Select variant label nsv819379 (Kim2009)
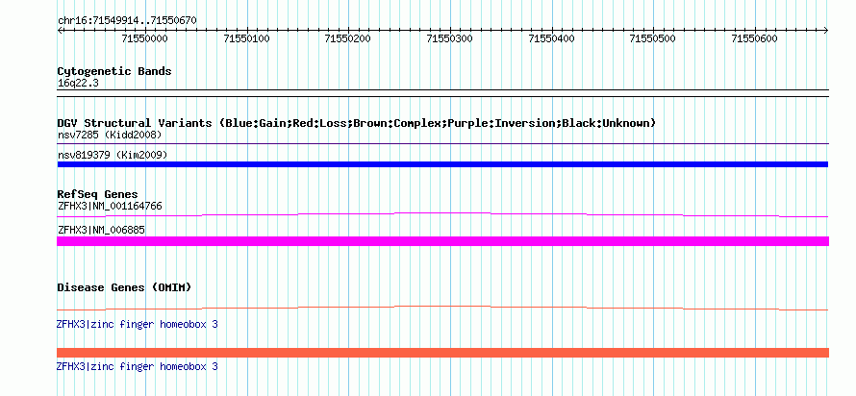 [113, 156]
